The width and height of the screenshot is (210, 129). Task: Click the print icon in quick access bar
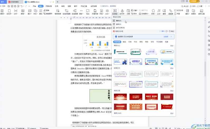click(15, 6)
